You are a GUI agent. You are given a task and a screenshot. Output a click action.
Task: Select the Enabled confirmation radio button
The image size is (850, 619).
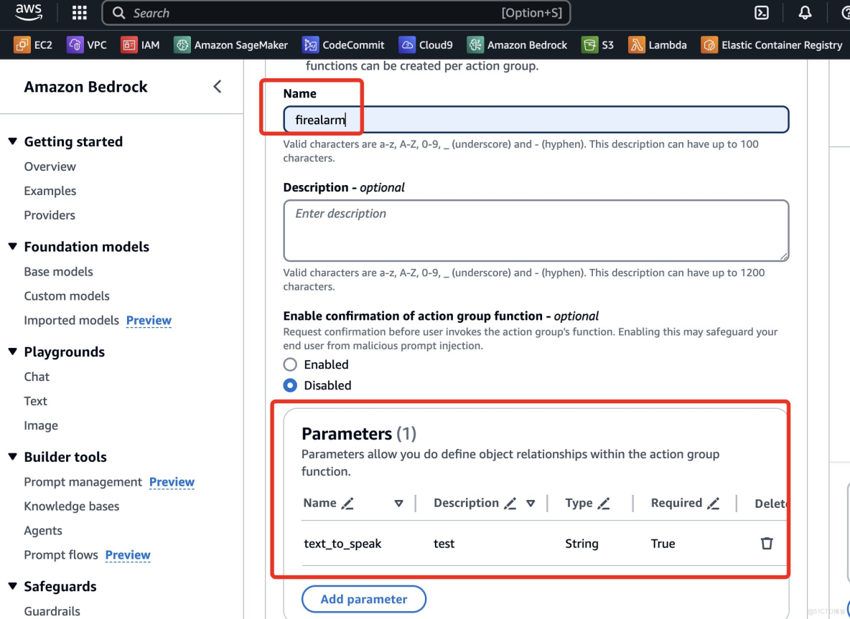[290, 364]
